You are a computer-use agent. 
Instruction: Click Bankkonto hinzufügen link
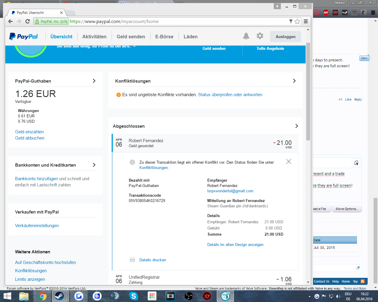click(36, 179)
